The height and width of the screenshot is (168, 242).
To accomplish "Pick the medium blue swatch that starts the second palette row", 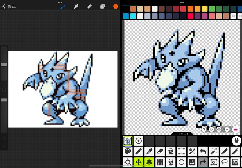I will point(126,16).
